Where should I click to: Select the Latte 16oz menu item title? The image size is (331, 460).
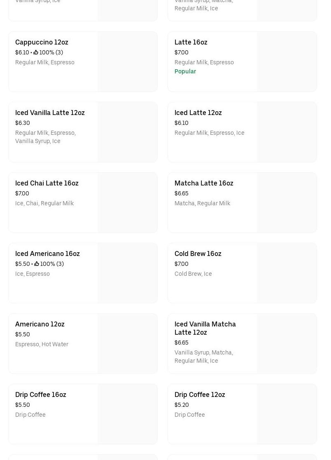click(x=191, y=42)
